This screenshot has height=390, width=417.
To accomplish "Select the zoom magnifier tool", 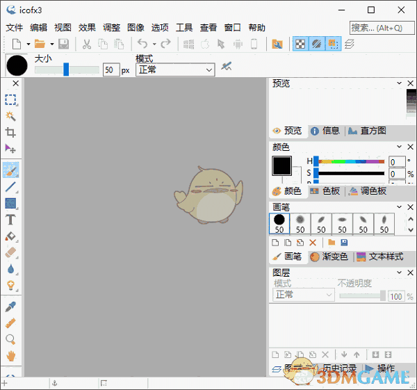I will point(10,339).
